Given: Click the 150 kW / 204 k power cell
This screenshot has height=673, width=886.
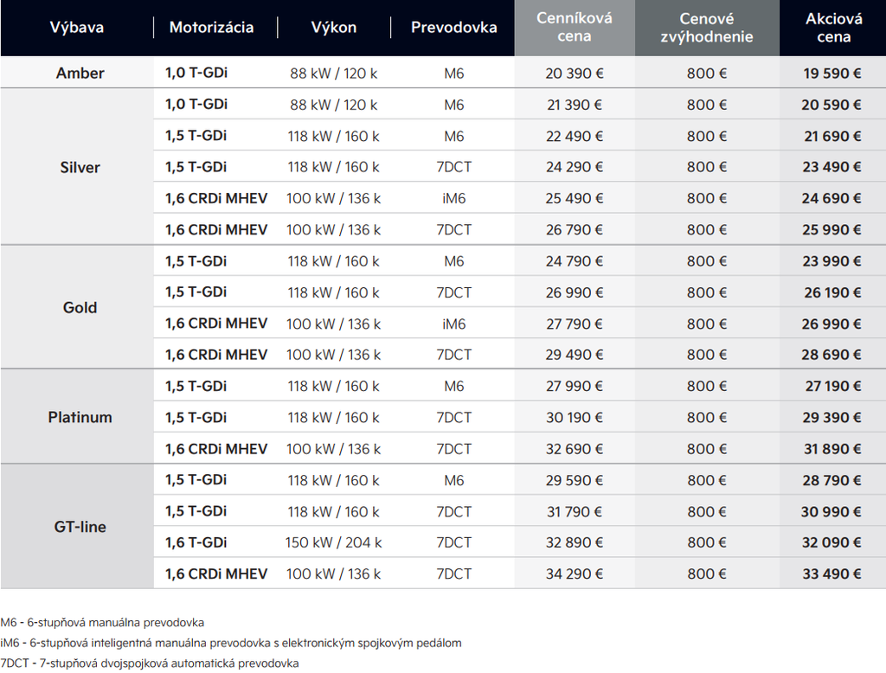Looking at the screenshot, I should [333, 543].
